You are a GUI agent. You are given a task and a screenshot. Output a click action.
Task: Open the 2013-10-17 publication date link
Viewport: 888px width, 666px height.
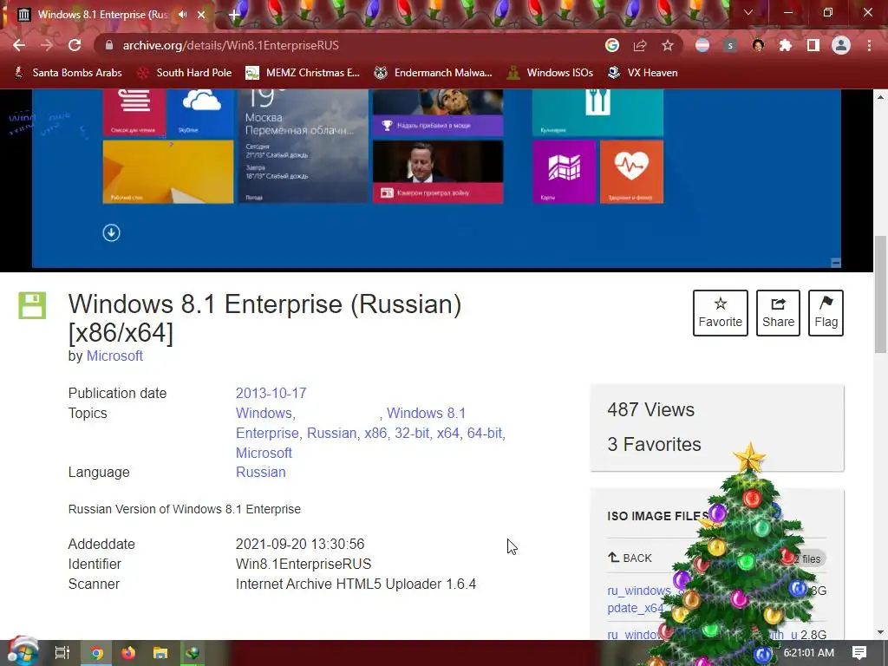(271, 393)
